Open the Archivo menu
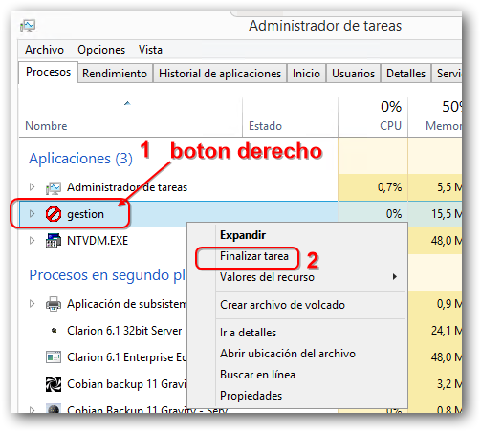 (x=44, y=50)
